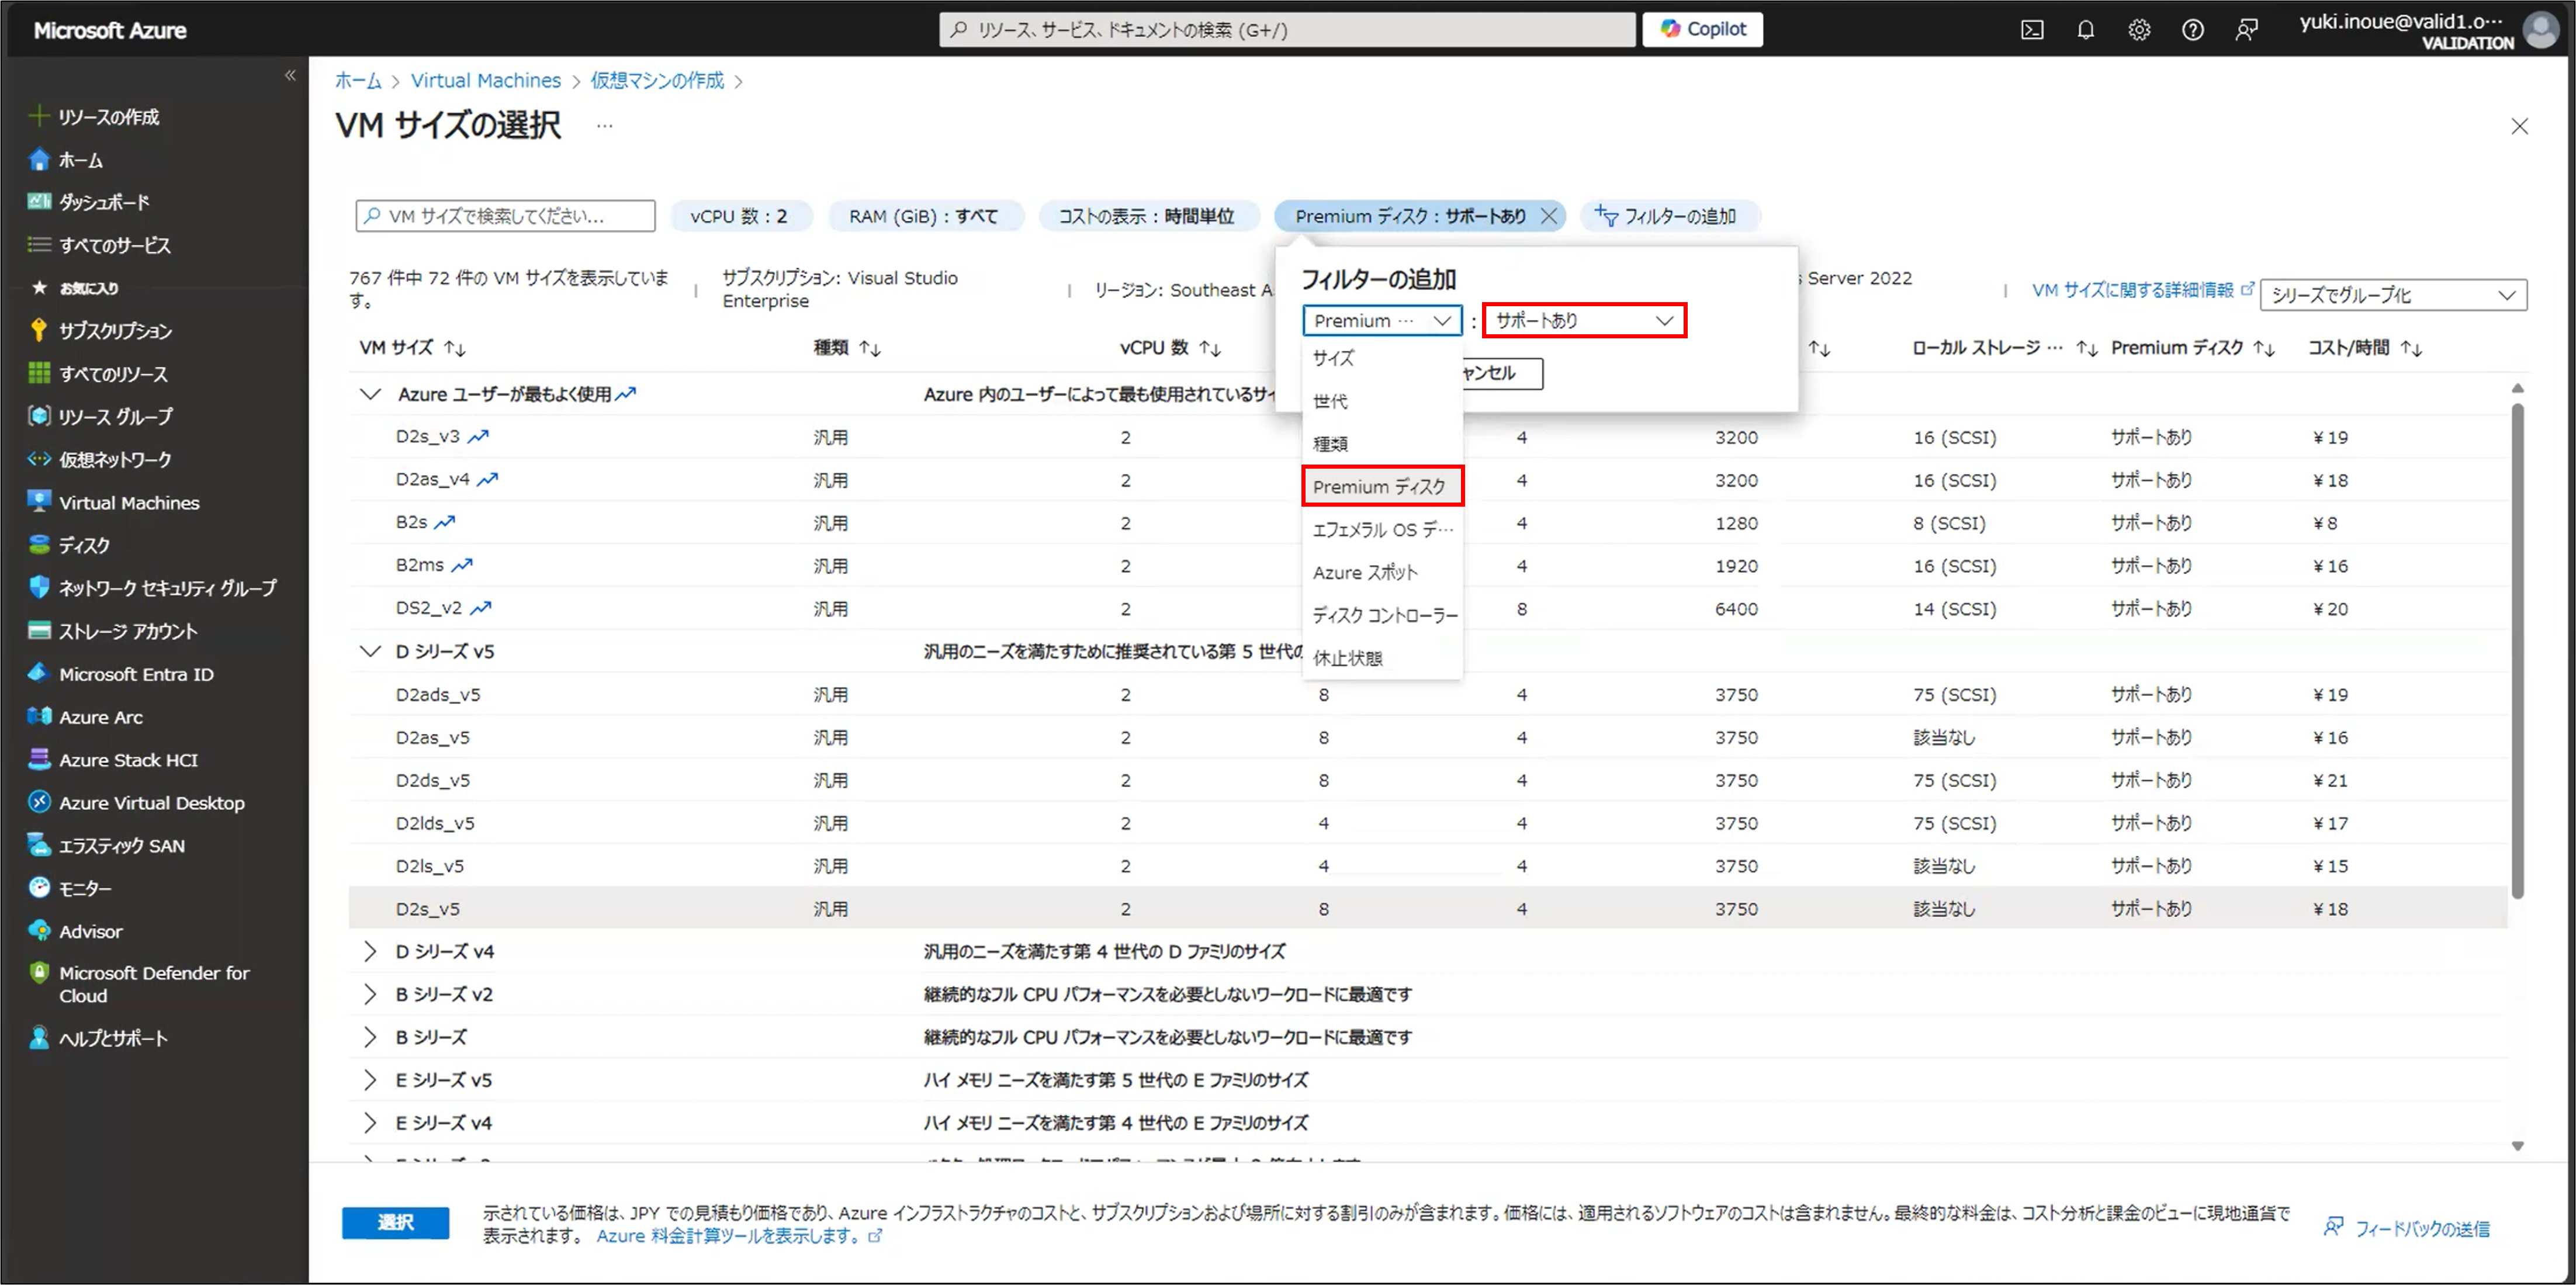Open ダッシュボード in the sidebar
Viewport: 2576px width, 1285px height.
(104, 202)
